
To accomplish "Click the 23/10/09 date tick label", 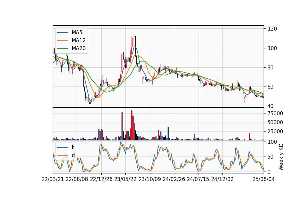I will pyautogui.click(x=150, y=179).
